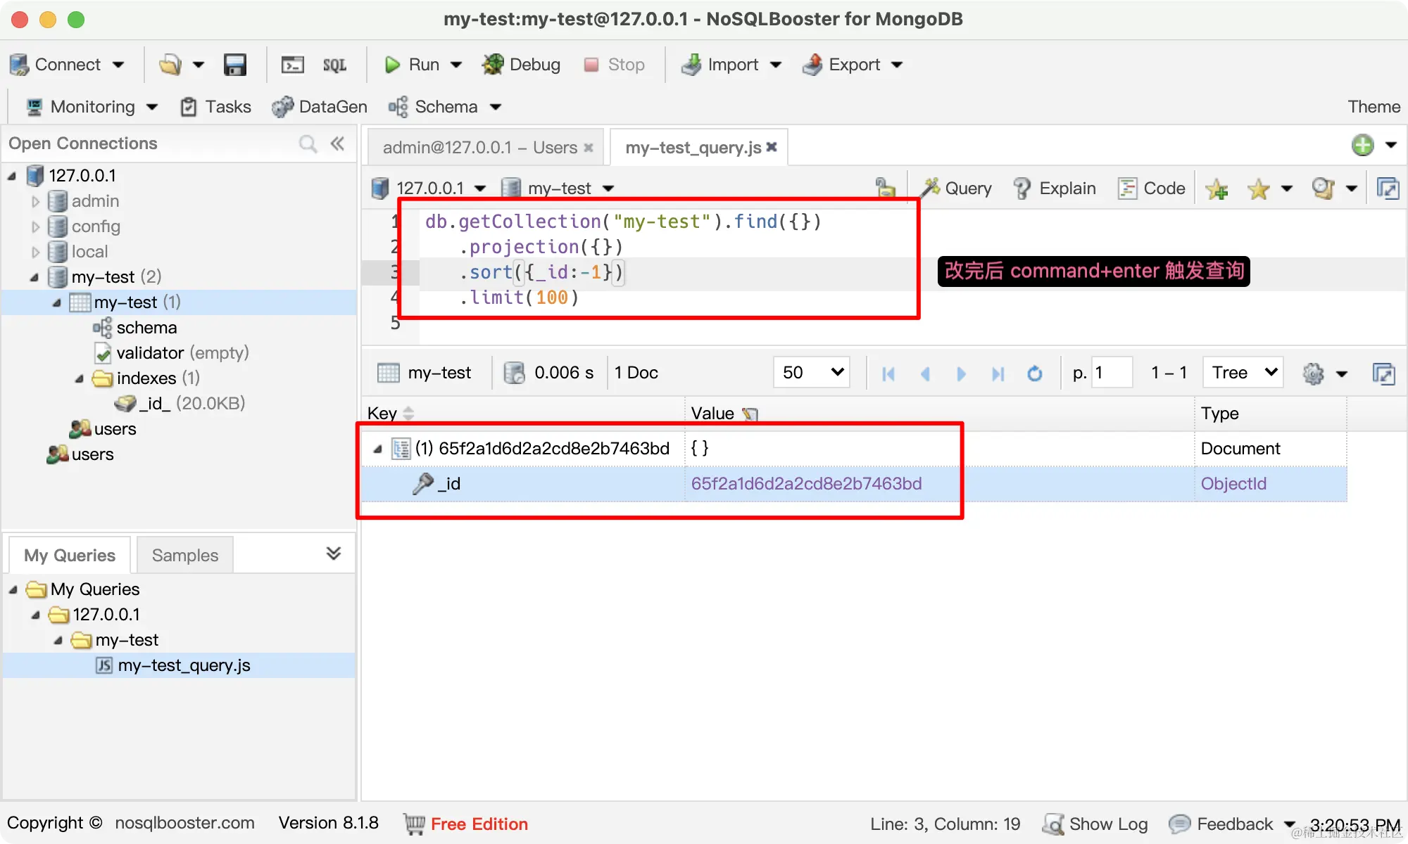Click the refresh results icon

(x=1034, y=373)
